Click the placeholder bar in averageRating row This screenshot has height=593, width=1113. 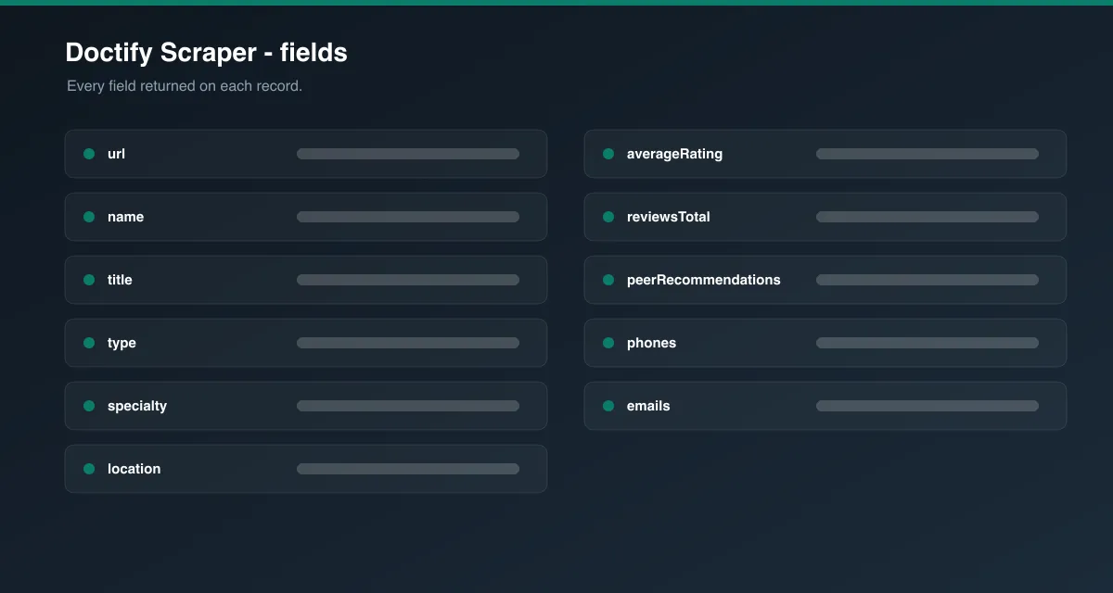[x=927, y=154]
